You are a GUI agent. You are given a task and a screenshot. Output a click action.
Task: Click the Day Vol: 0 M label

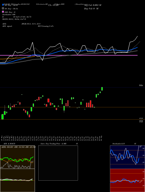point(91,9)
